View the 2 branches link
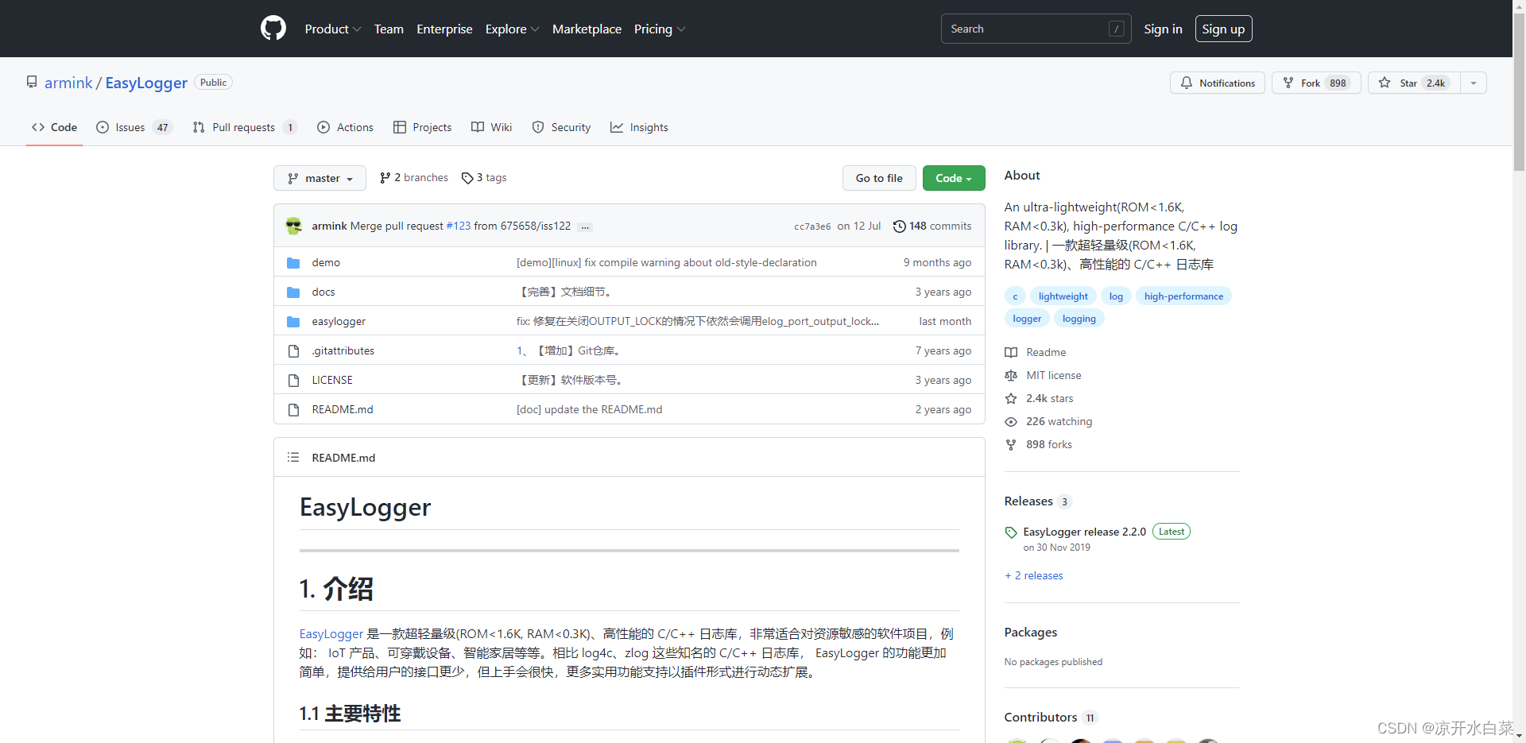 (414, 177)
